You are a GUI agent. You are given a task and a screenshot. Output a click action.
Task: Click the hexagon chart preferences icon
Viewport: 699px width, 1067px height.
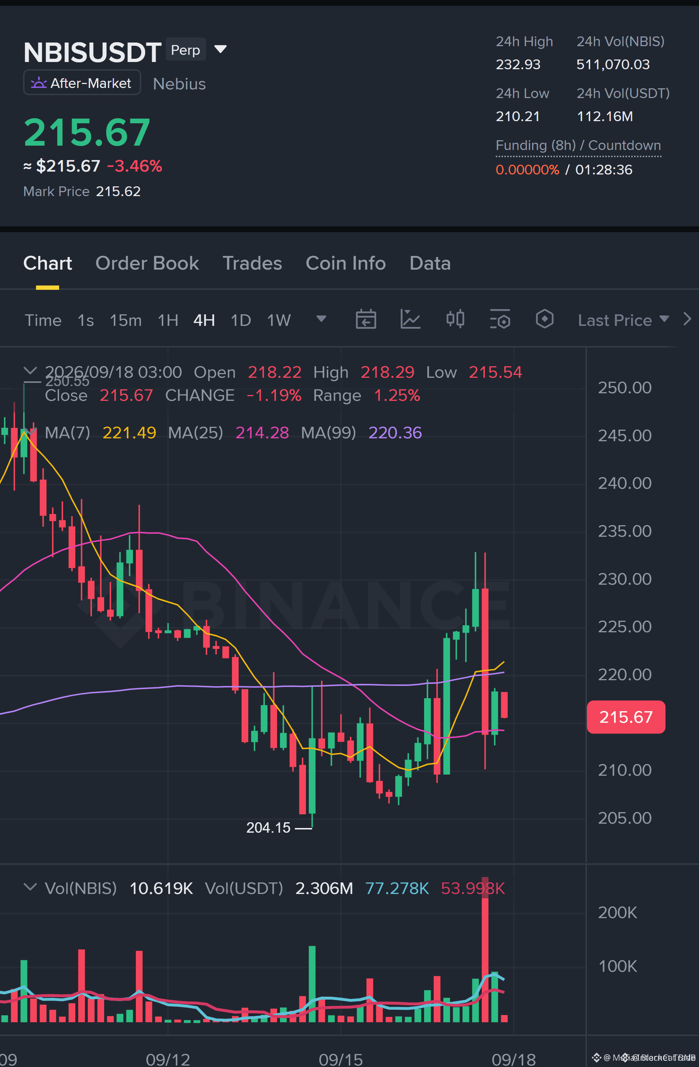544,319
